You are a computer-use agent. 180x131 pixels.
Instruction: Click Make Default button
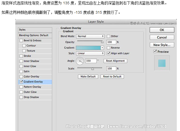pyautogui.click(x=88, y=77)
